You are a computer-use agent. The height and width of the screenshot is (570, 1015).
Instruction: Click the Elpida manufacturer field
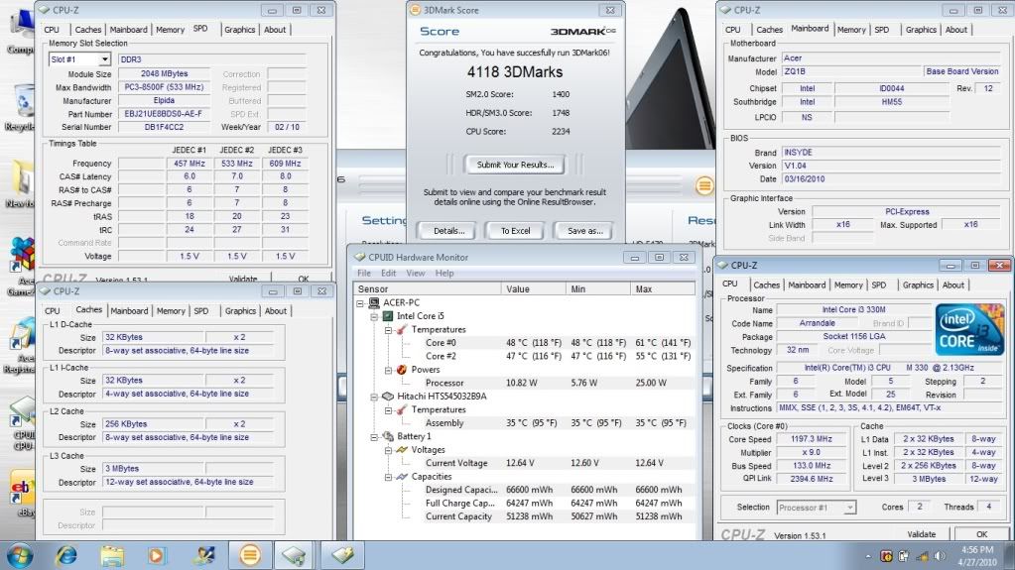coord(165,100)
